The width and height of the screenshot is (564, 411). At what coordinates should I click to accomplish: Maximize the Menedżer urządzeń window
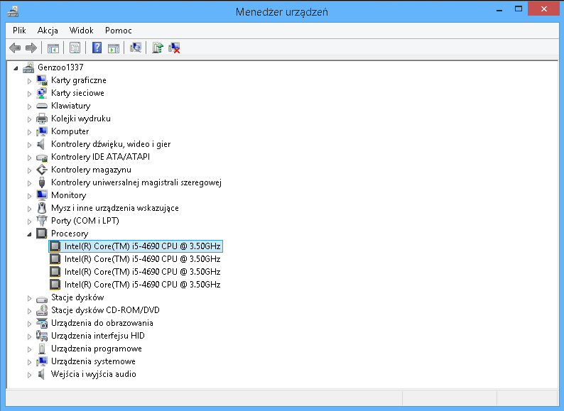point(519,9)
